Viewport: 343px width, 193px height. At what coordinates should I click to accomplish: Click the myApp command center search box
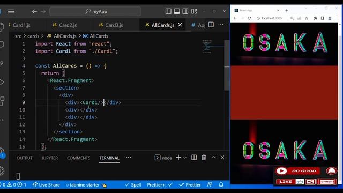[95, 11]
